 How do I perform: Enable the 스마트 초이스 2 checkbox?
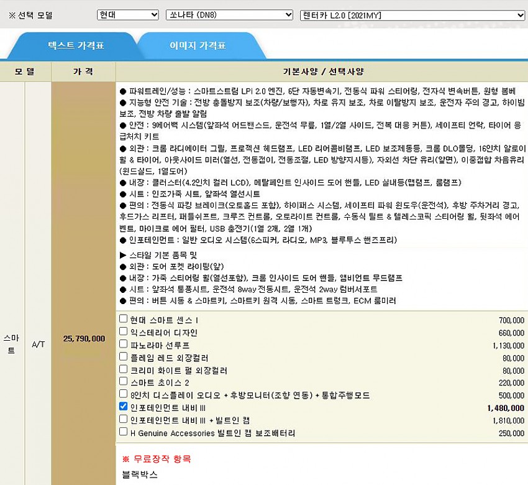pyautogui.click(x=124, y=382)
